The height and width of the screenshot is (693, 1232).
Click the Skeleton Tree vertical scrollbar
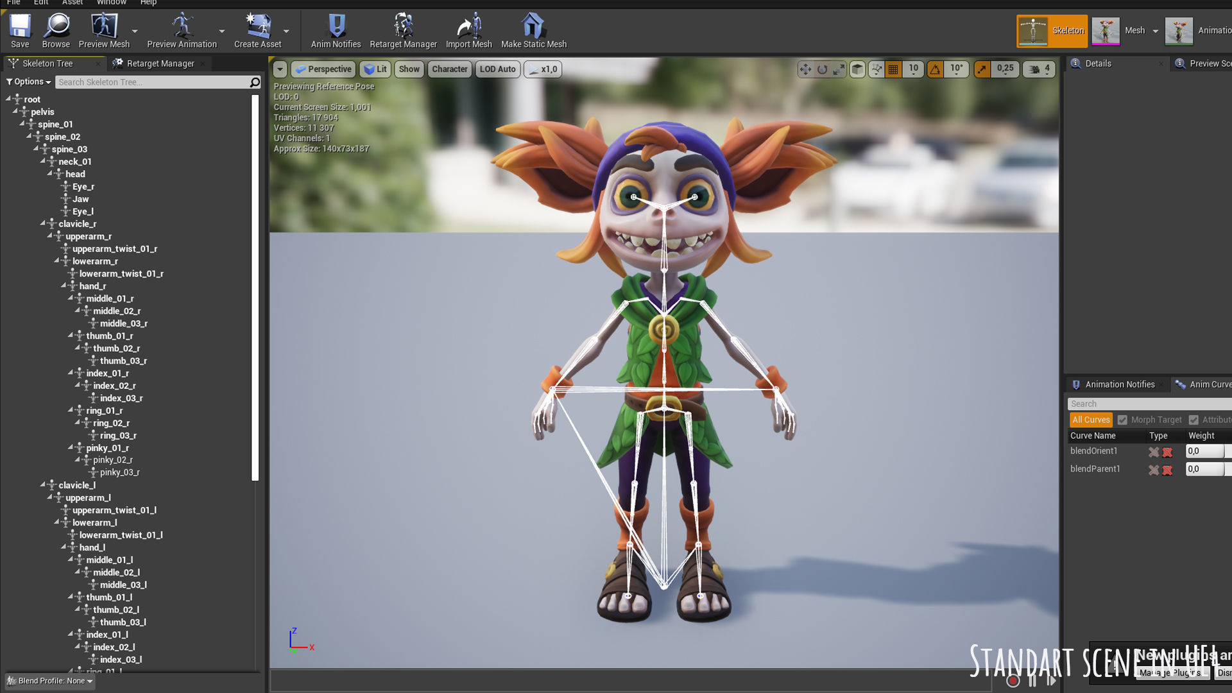point(255,287)
